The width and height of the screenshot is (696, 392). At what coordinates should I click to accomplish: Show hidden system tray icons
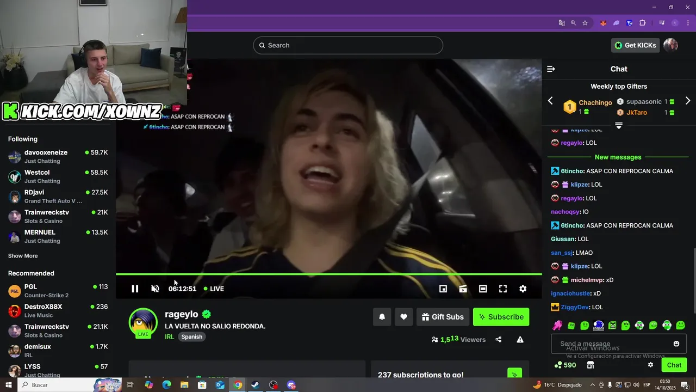tap(593, 385)
